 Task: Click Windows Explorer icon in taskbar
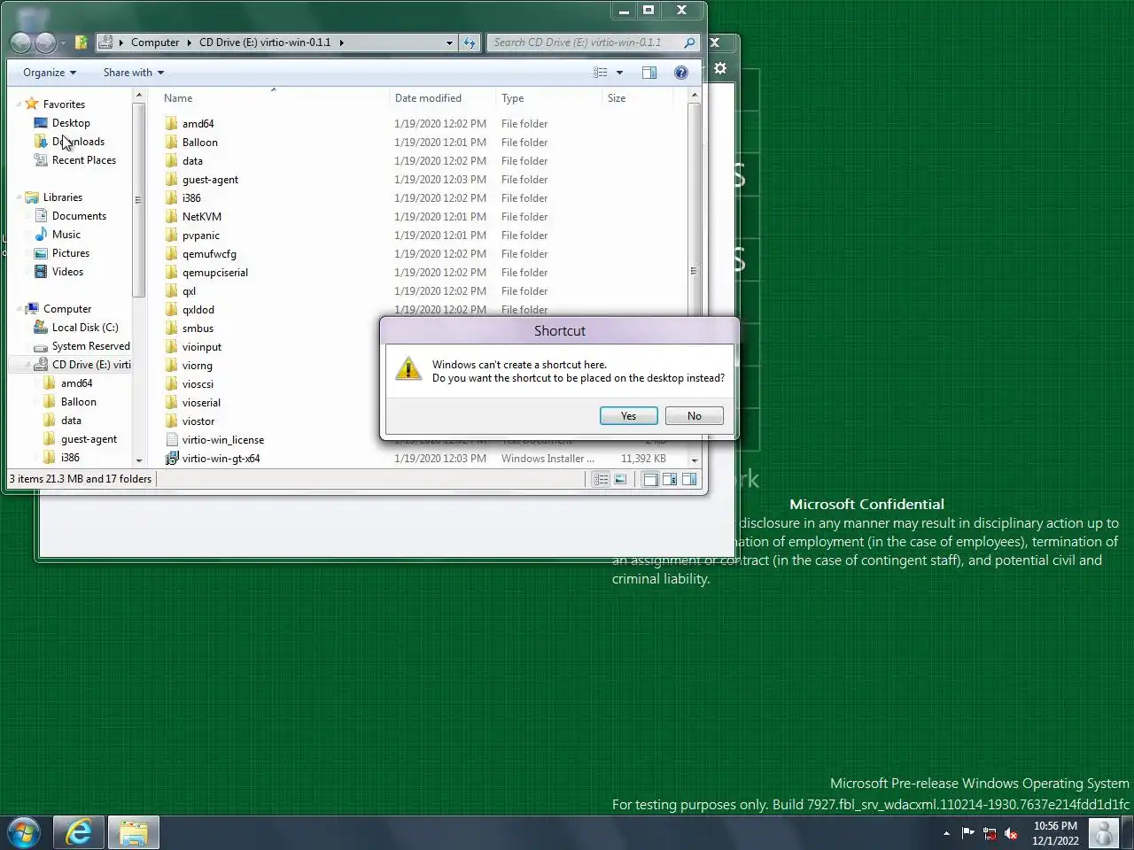click(x=134, y=833)
